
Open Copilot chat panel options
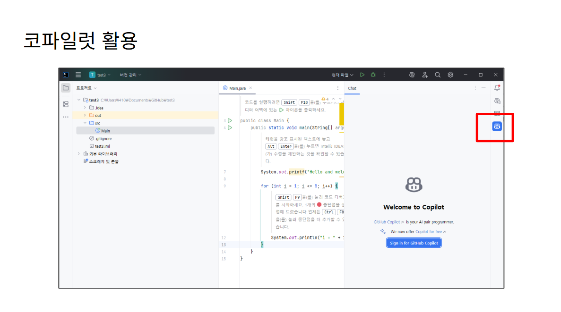[x=475, y=88]
